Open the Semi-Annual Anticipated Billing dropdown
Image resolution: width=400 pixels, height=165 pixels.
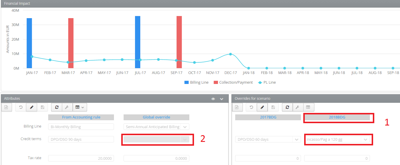pos(185,127)
